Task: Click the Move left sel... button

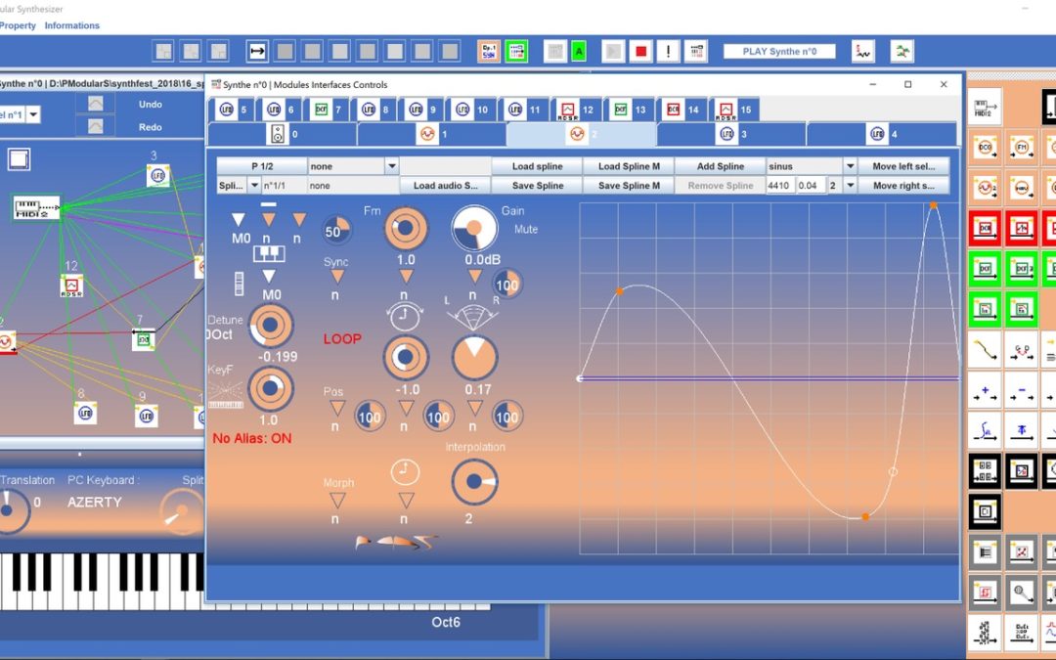Action: [x=903, y=166]
